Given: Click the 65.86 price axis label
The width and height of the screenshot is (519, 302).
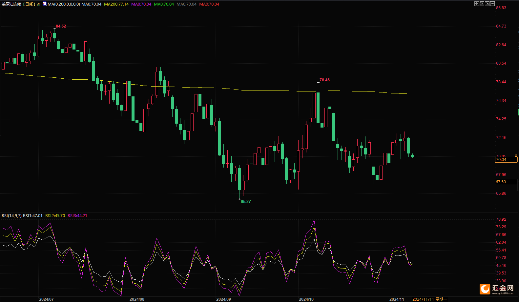Looking at the screenshot, I should pos(501,193).
